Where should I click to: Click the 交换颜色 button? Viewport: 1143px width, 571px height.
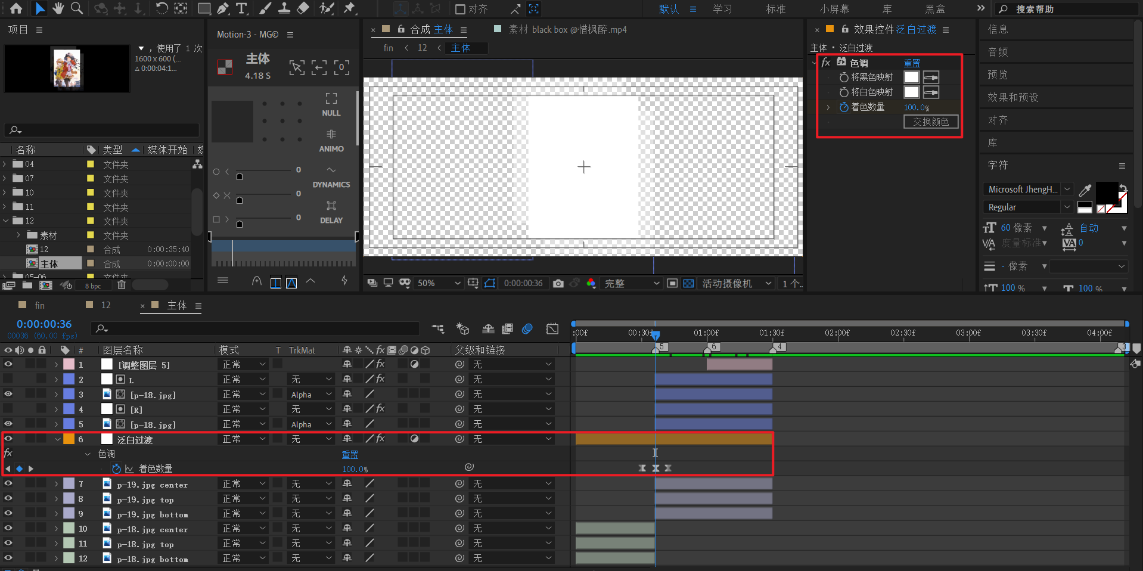click(x=931, y=122)
